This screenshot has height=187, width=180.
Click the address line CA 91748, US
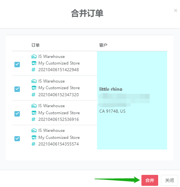[112, 111]
